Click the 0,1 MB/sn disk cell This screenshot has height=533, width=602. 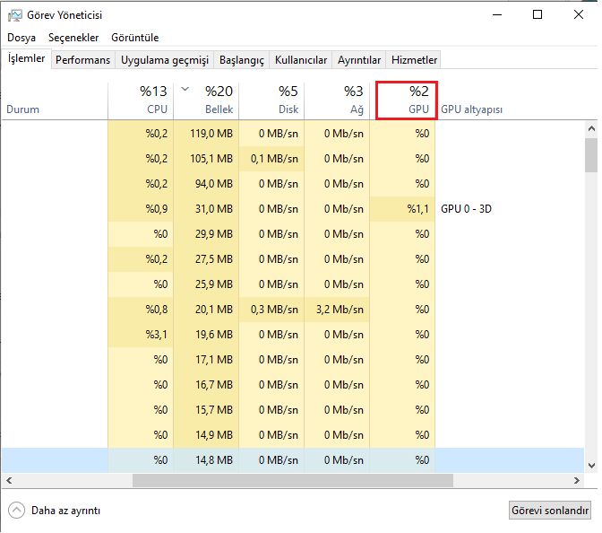point(271,159)
